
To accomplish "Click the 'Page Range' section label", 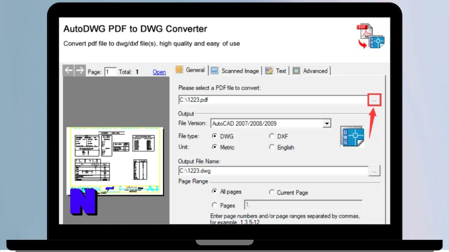I will click(193, 182).
